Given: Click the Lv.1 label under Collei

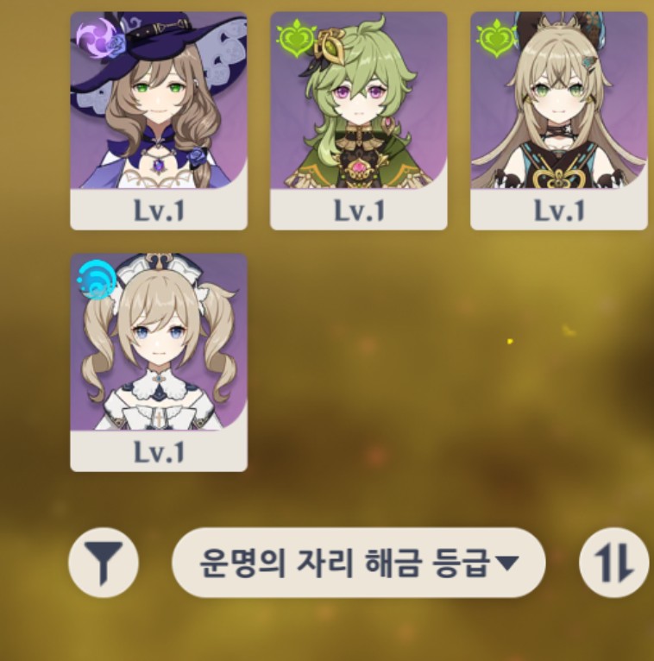Looking at the screenshot, I should (x=359, y=210).
